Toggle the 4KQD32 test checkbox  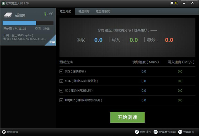click(x=61, y=100)
